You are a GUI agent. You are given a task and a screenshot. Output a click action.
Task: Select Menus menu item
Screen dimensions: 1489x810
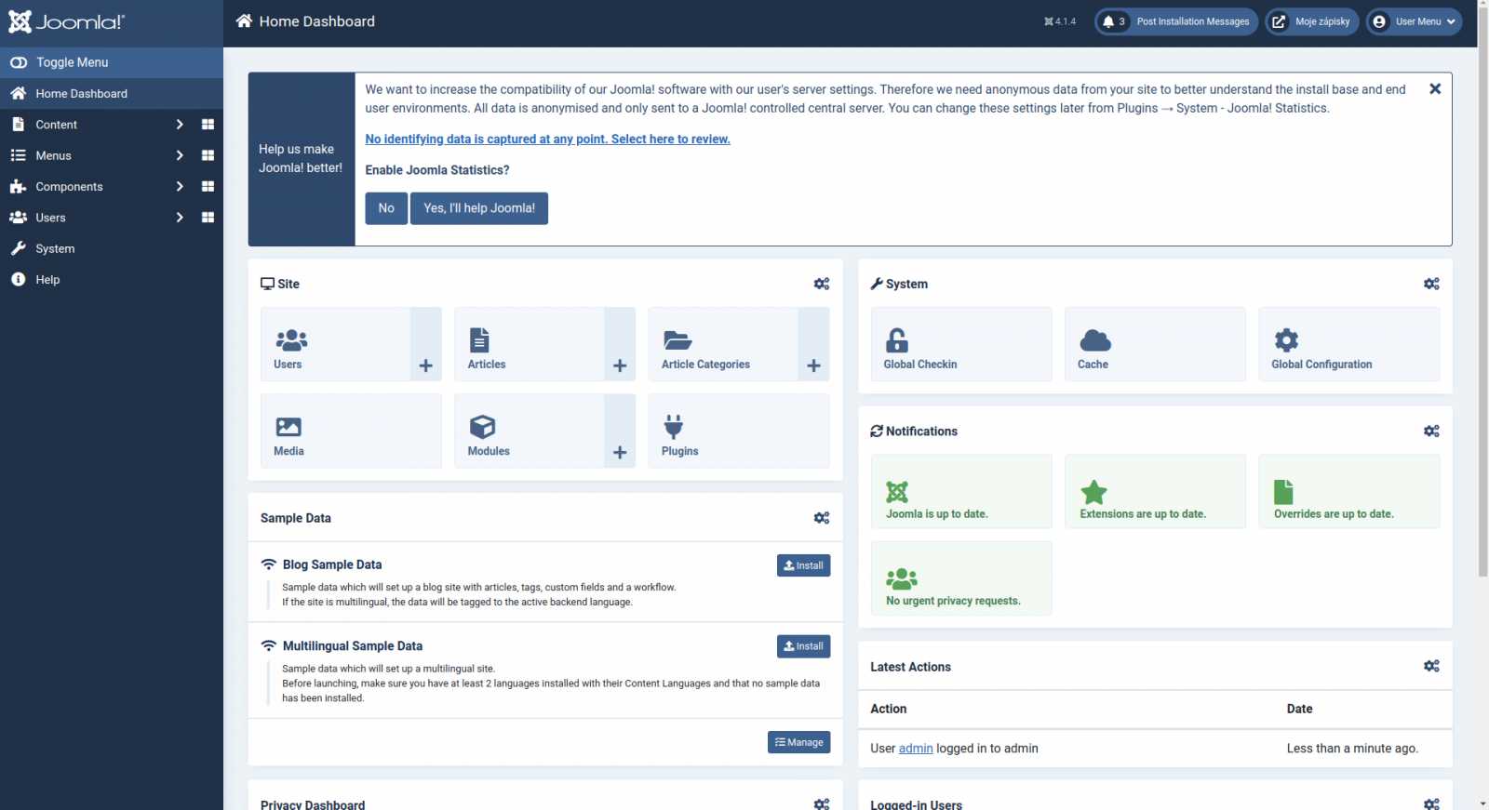53,155
